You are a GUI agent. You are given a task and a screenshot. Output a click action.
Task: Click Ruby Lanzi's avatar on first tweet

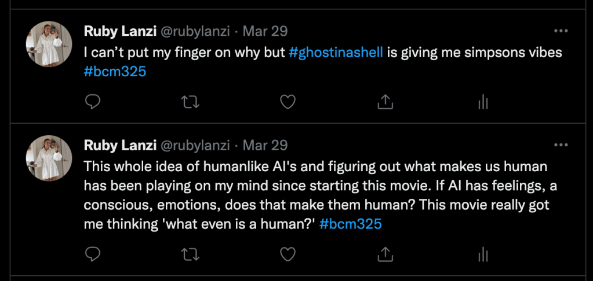pyautogui.click(x=49, y=45)
